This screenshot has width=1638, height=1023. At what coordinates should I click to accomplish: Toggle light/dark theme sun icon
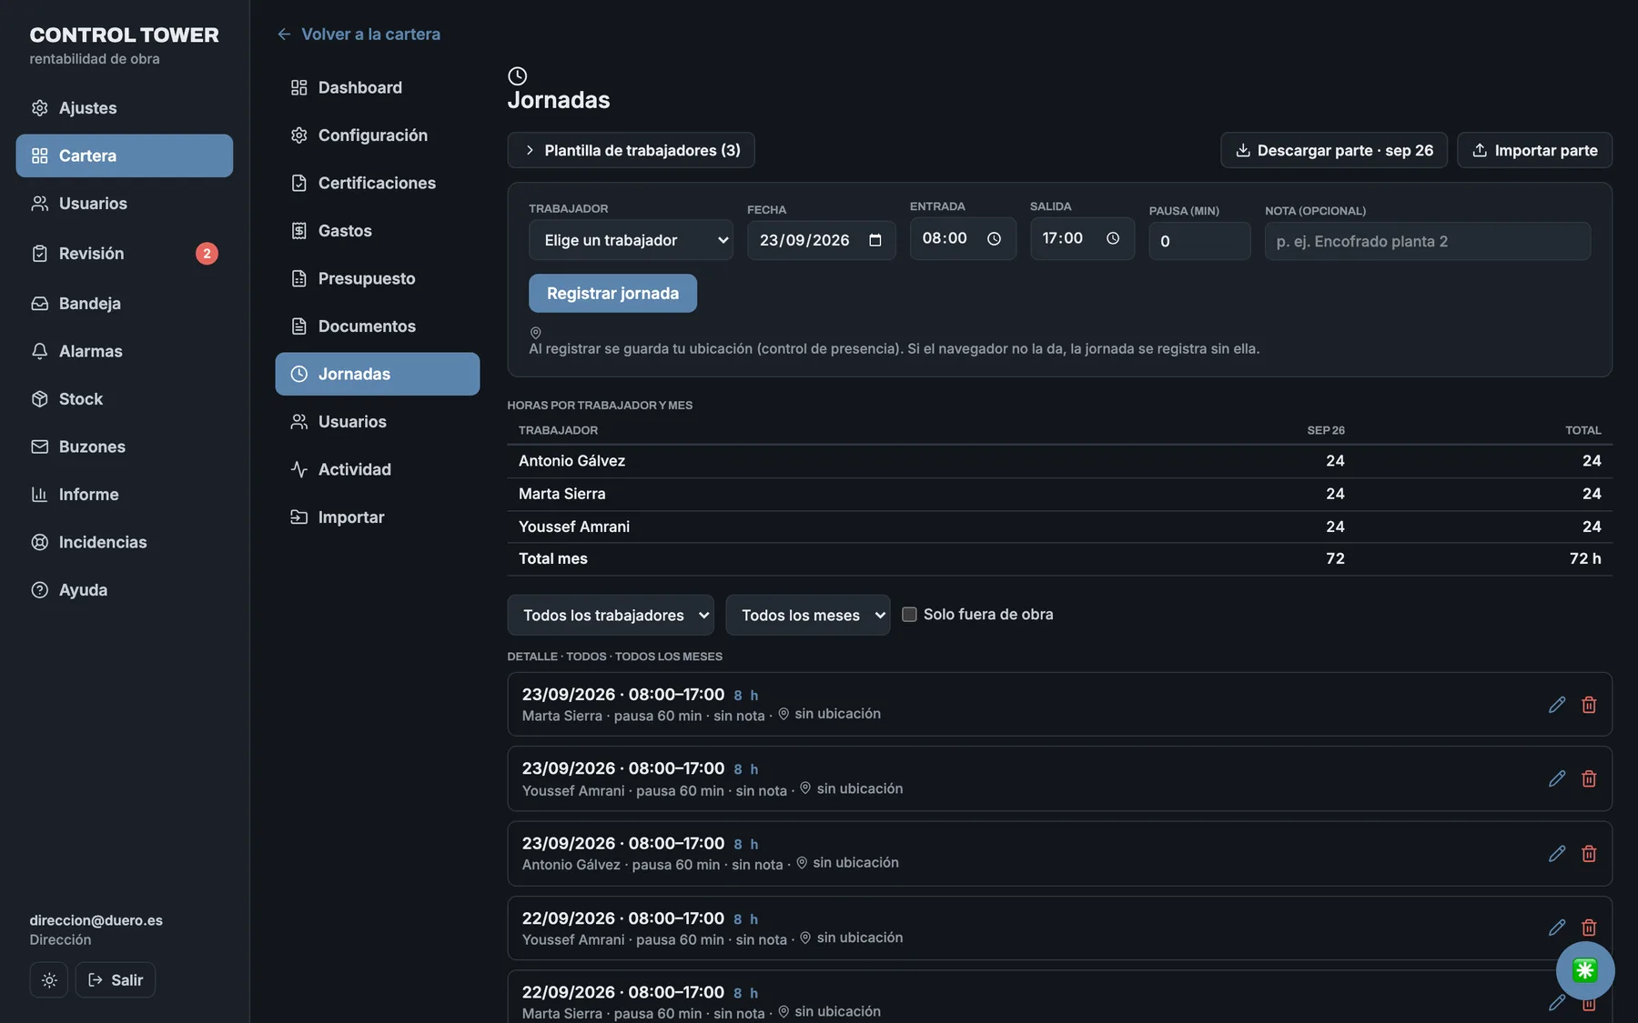tap(49, 980)
